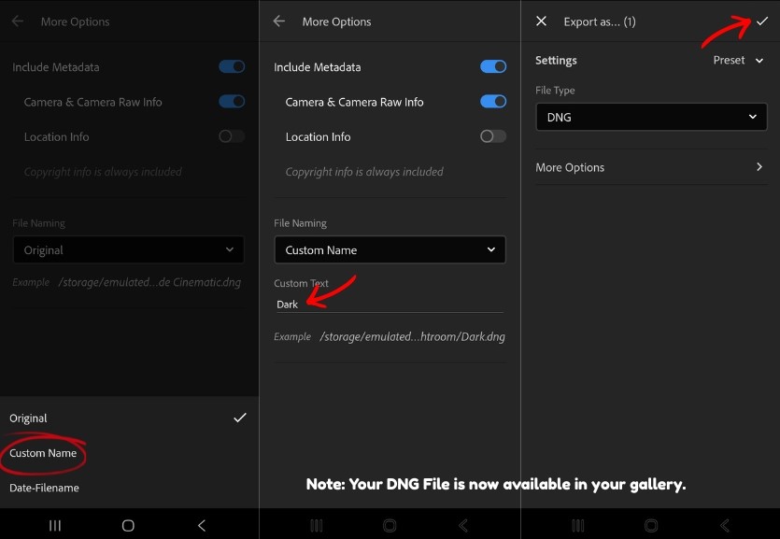The height and width of the screenshot is (539, 780).
Task: Click the example path ending Cinematic.dng
Action: click(x=149, y=282)
